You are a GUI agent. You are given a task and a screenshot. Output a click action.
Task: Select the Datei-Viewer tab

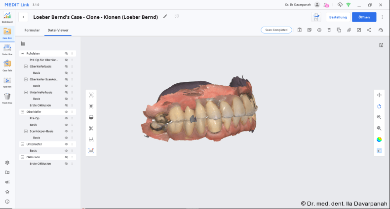click(58, 30)
